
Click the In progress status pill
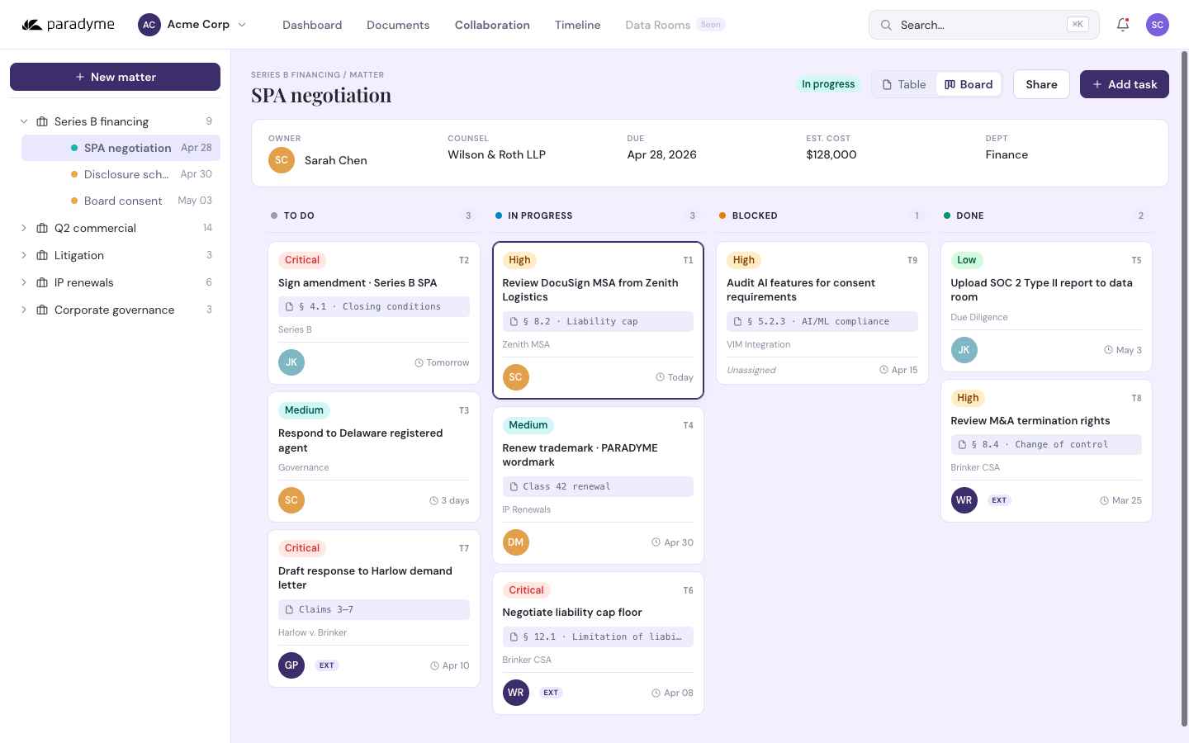click(828, 84)
